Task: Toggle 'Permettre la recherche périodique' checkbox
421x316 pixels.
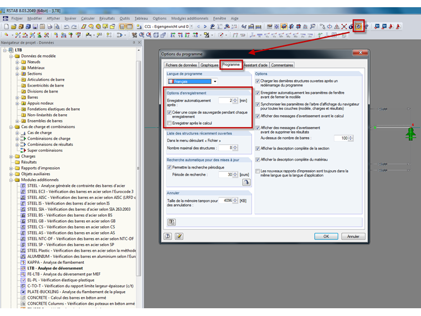Action: pyautogui.click(x=170, y=167)
